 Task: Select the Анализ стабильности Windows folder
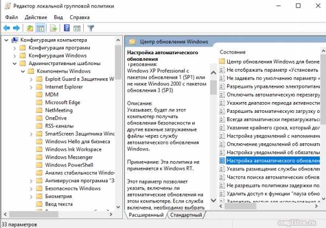pos(80,173)
